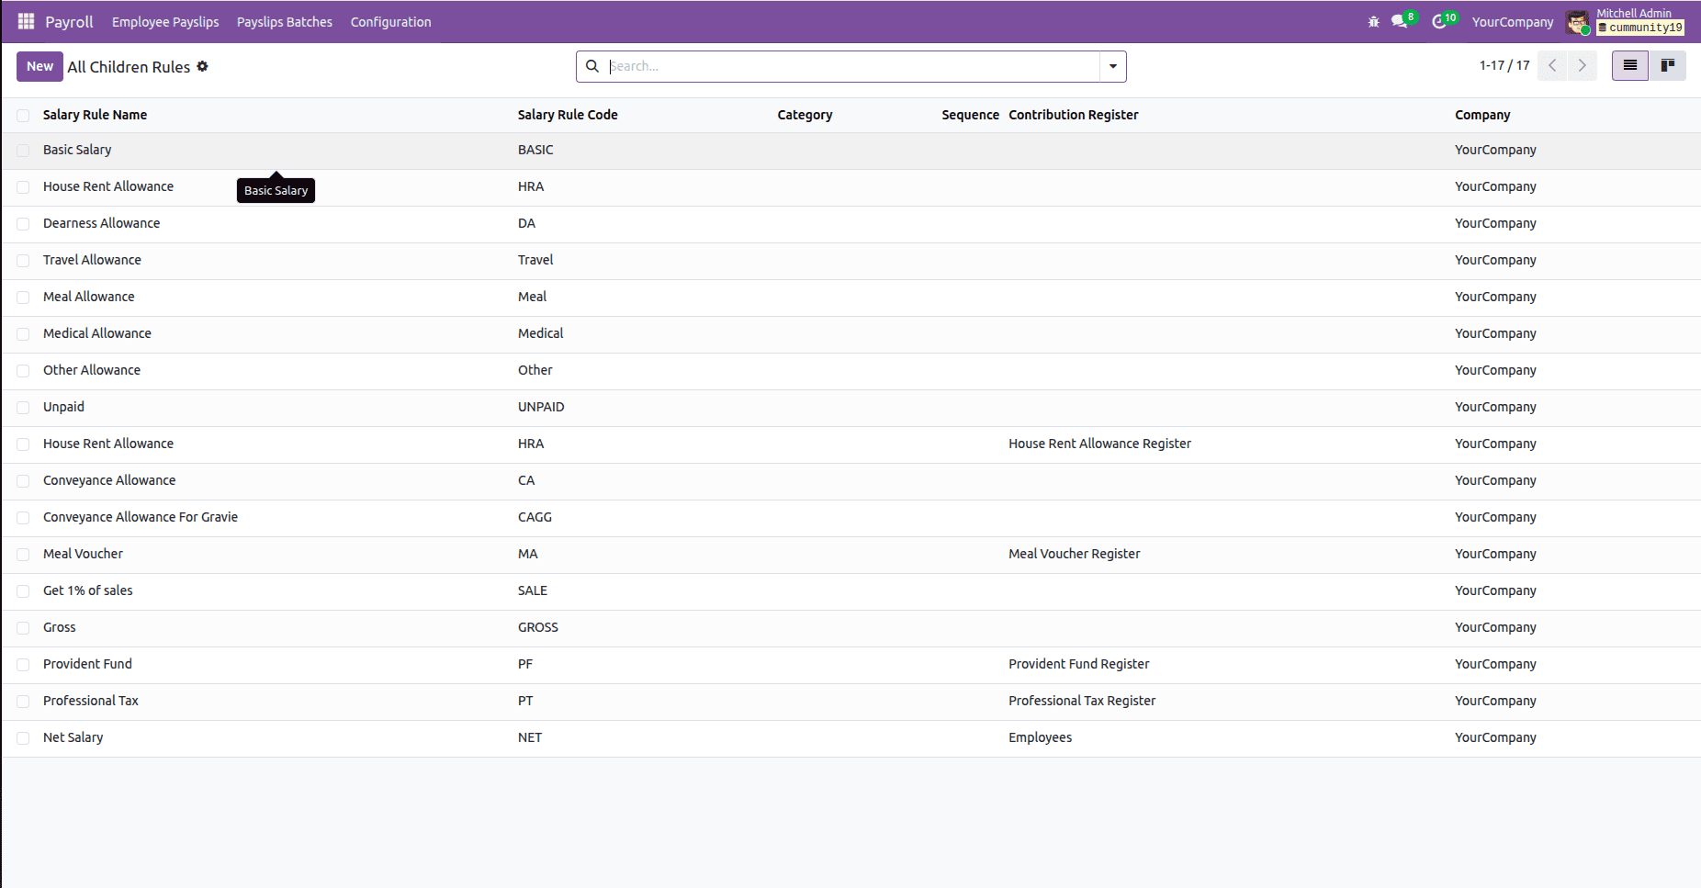Click the Meal Voucher Register cell
The image size is (1701, 888).
click(1075, 554)
